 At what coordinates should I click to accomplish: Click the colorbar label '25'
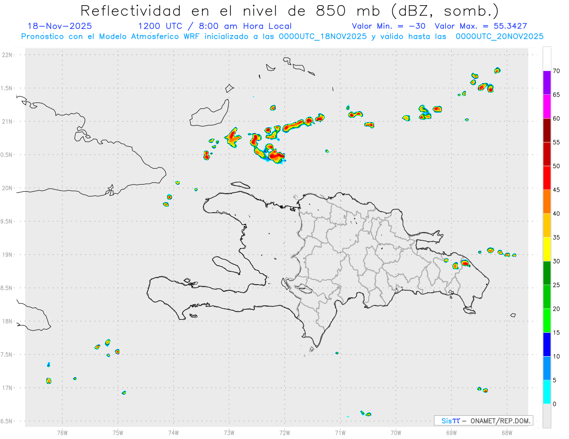point(556,285)
